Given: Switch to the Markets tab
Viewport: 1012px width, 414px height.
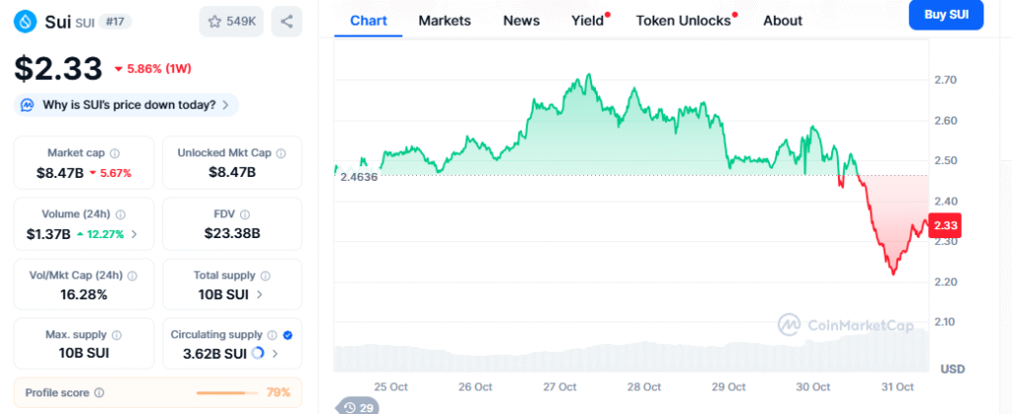Looking at the screenshot, I should point(444,20).
